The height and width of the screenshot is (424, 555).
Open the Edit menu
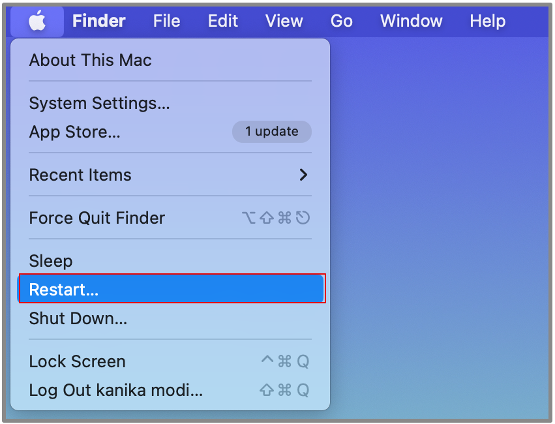(x=222, y=21)
